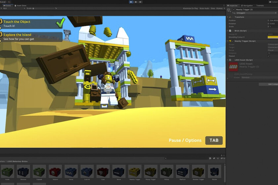Click the TAB pause options button
This screenshot has width=278, height=185.
point(214,140)
